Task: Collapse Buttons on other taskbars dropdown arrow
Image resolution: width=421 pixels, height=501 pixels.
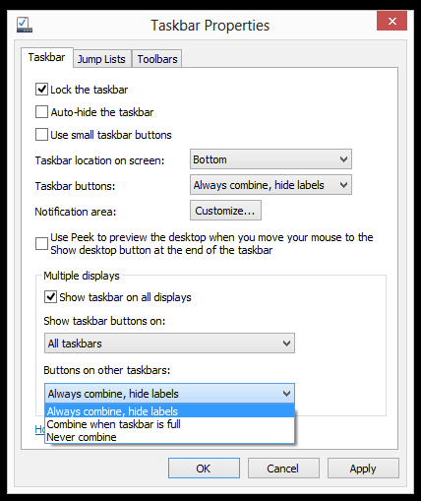Action: pos(286,394)
